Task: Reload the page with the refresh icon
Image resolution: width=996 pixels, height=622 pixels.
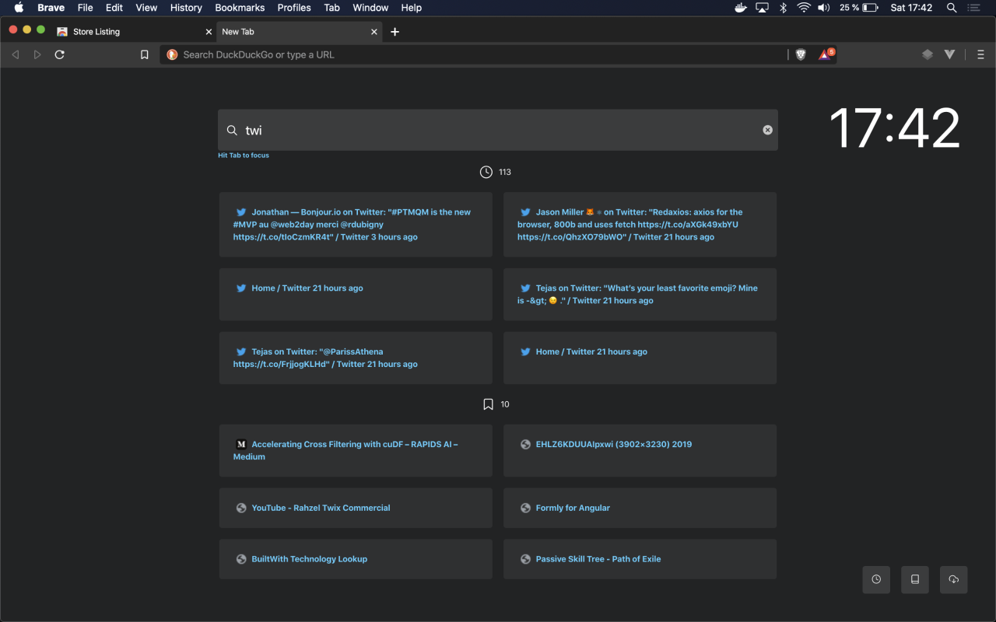Action: click(59, 54)
